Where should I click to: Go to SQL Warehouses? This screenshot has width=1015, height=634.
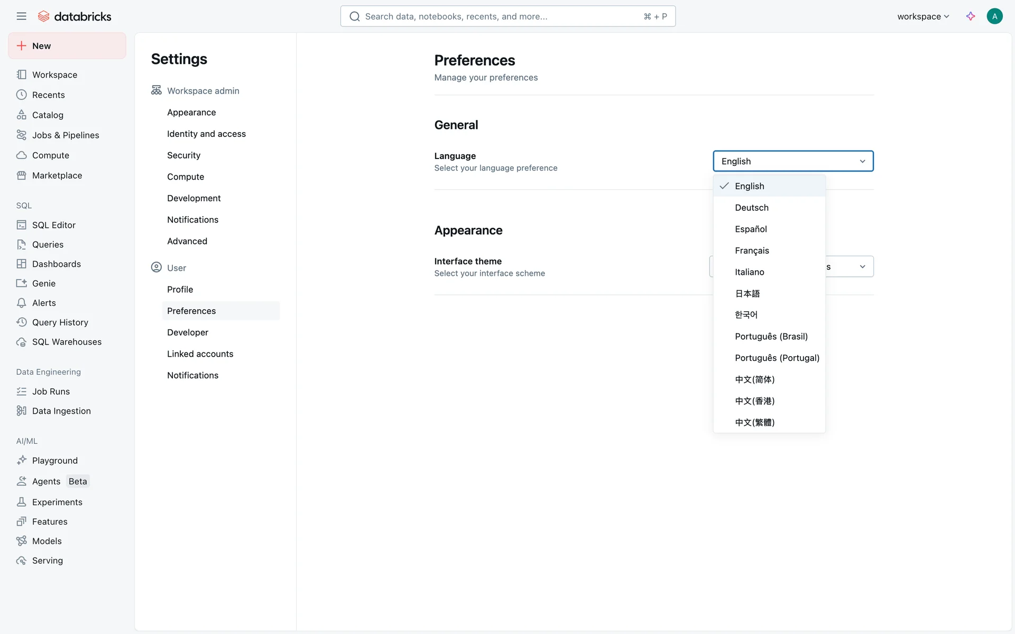coord(67,342)
